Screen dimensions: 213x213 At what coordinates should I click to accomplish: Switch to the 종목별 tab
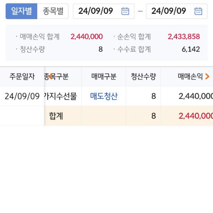pos(53,11)
